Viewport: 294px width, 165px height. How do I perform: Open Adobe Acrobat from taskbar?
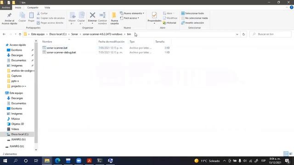(x=89, y=161)
